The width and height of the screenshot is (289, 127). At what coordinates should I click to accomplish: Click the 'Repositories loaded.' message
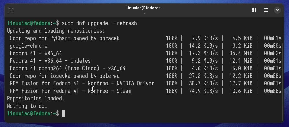[36, 98]
